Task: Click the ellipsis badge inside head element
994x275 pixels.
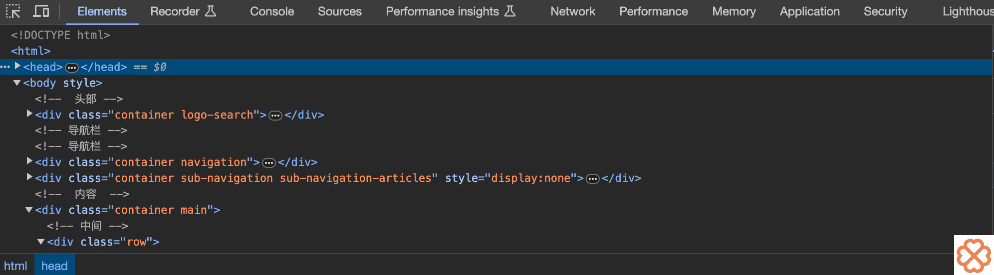Action: pos(72,67)
